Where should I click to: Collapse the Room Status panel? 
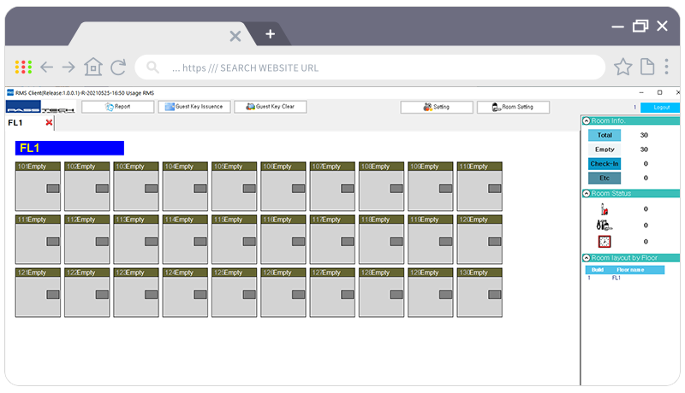pos(587,193)
